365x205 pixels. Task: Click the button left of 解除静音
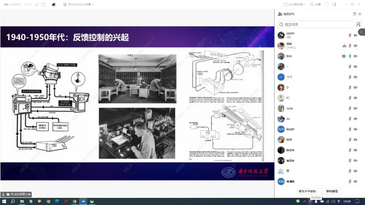[307, 191]
